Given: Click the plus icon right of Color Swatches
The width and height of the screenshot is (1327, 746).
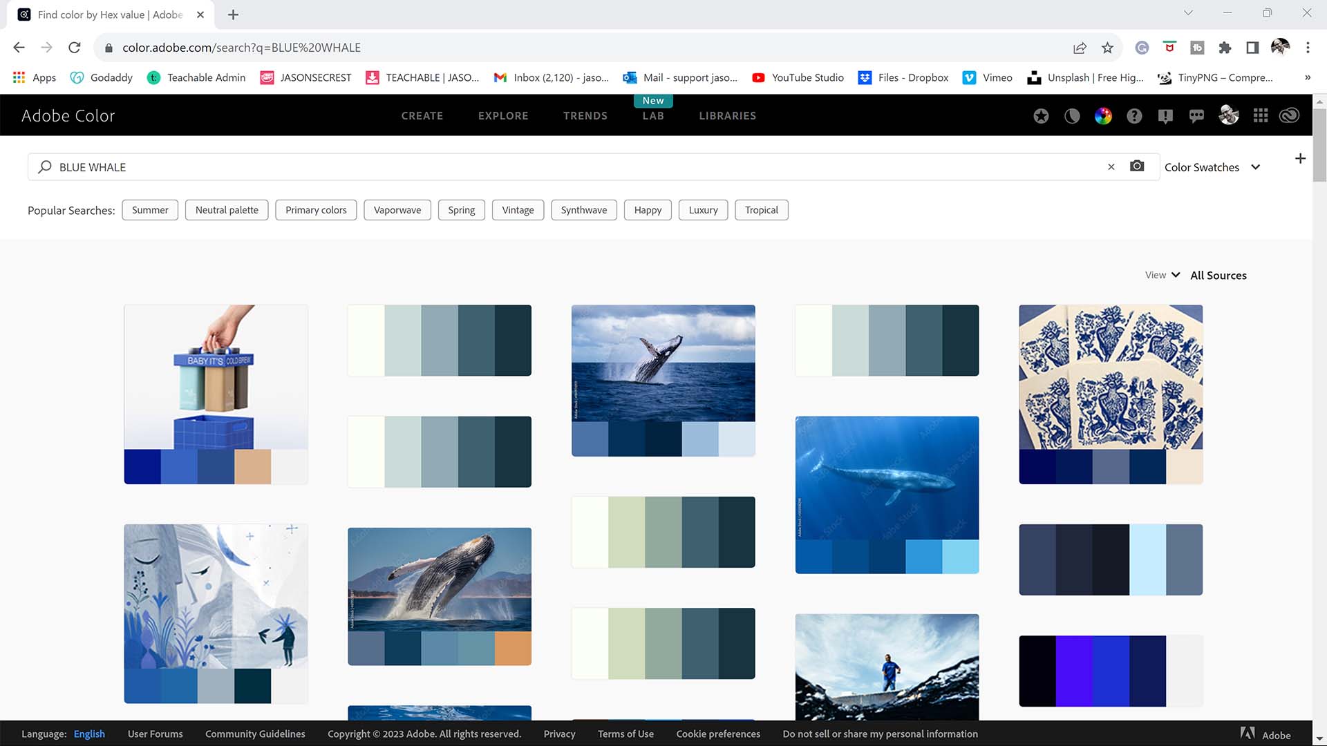Looking at the screenshot, I should pyautogui.click(x=1300, y=159).
